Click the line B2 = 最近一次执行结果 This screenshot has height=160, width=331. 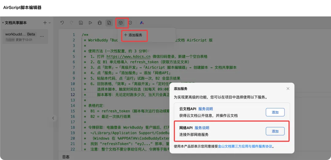(x=110, y=116)
